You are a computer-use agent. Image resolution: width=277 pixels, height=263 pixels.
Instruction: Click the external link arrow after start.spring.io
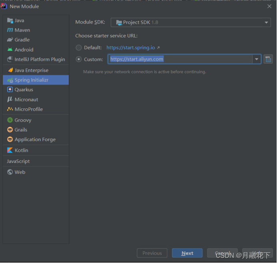(158, 47)
